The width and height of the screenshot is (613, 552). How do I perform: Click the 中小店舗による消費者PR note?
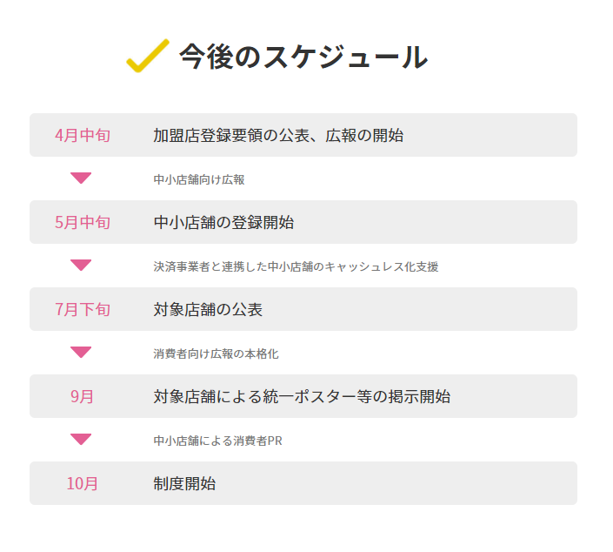tap(217, 441)
